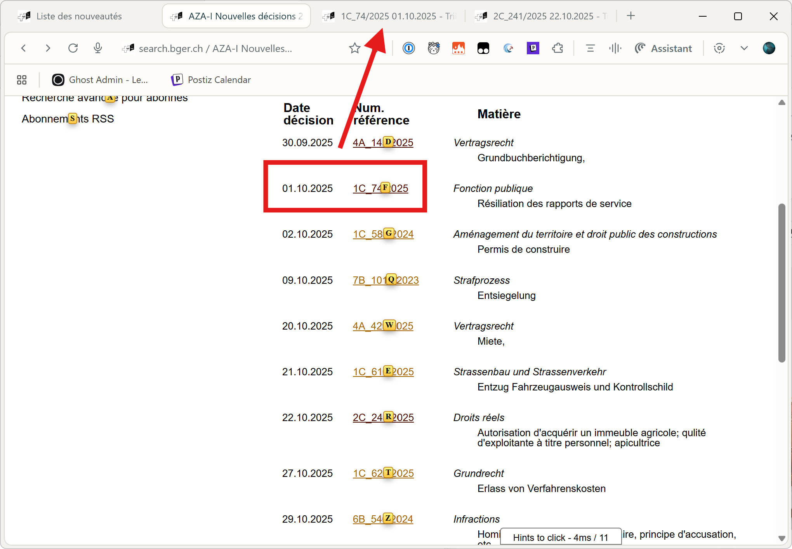This screenshot has width=792, height=549.
Task: Open the reader list lines icon
Action: 590,48
